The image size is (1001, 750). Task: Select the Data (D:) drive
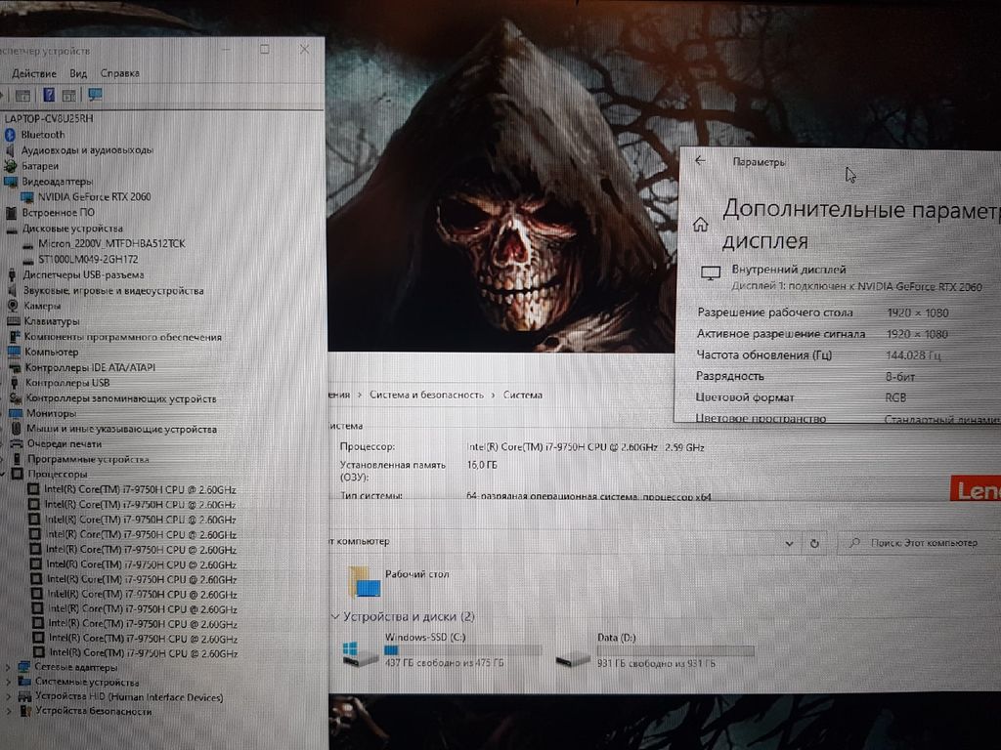coord(654,649)
